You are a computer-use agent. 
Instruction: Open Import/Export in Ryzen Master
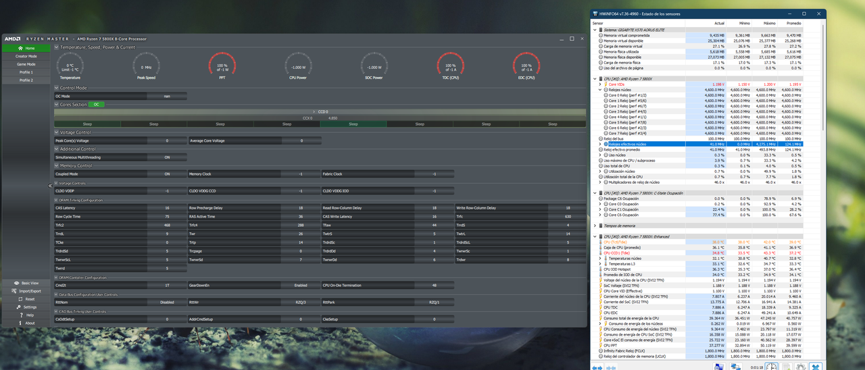point(27,291)
